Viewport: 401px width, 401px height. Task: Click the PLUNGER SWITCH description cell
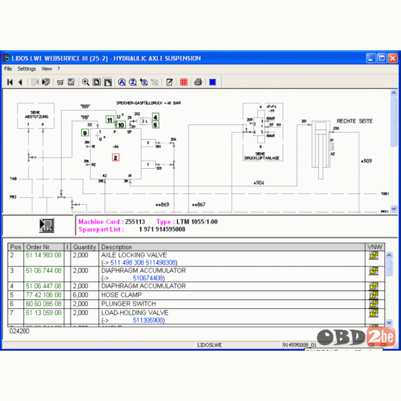pyautogui.click(x=232, y=304)
